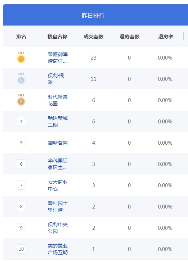
Task: Open the 保利·银滩 property link
Action: point(56,79)
